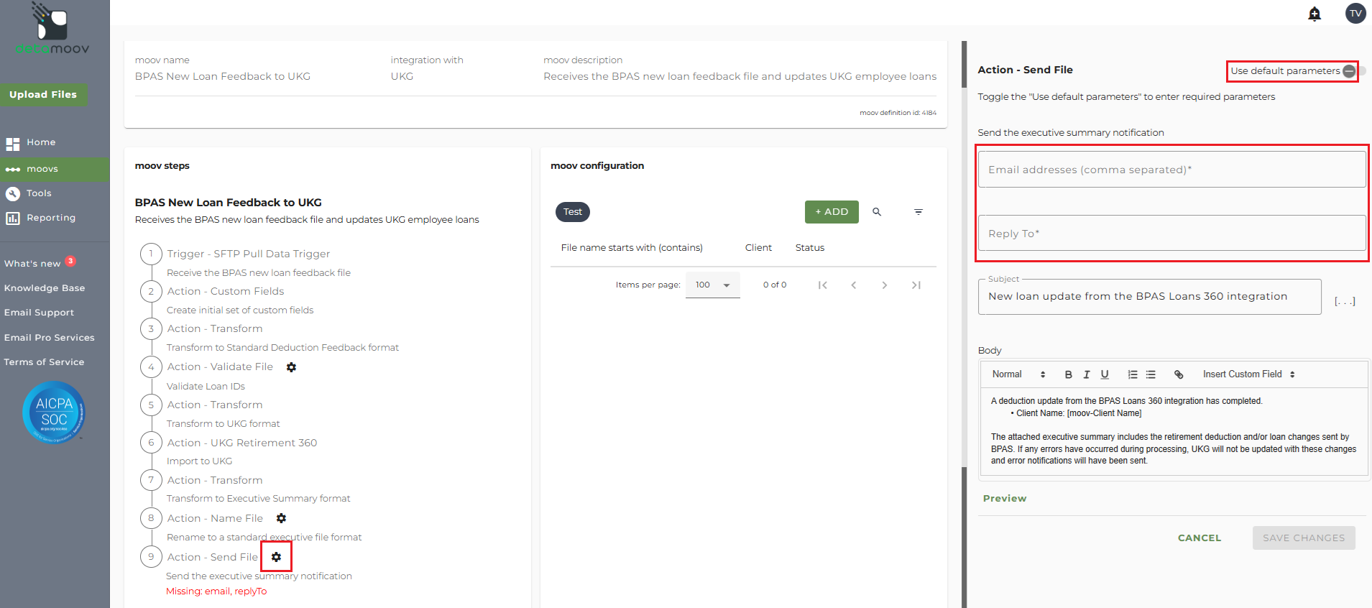Toggle Use default parameters switch
1372x608 pixels.
[1354, 71]
